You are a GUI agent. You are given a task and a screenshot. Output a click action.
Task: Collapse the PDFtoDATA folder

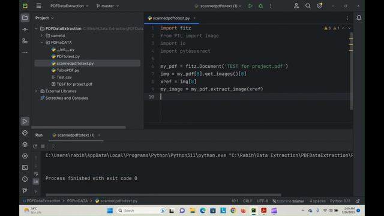tap(41, 43)
